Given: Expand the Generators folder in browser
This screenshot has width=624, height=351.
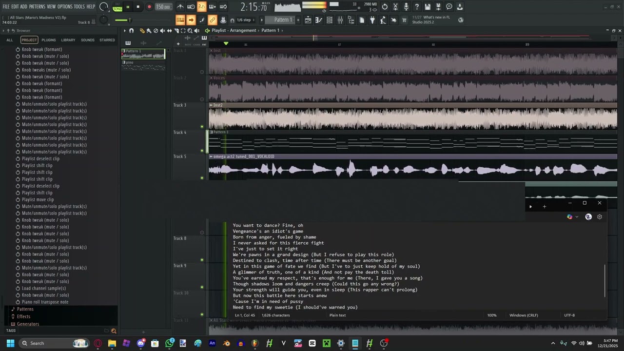Looking at the screenshot, I should pos(28,324).
